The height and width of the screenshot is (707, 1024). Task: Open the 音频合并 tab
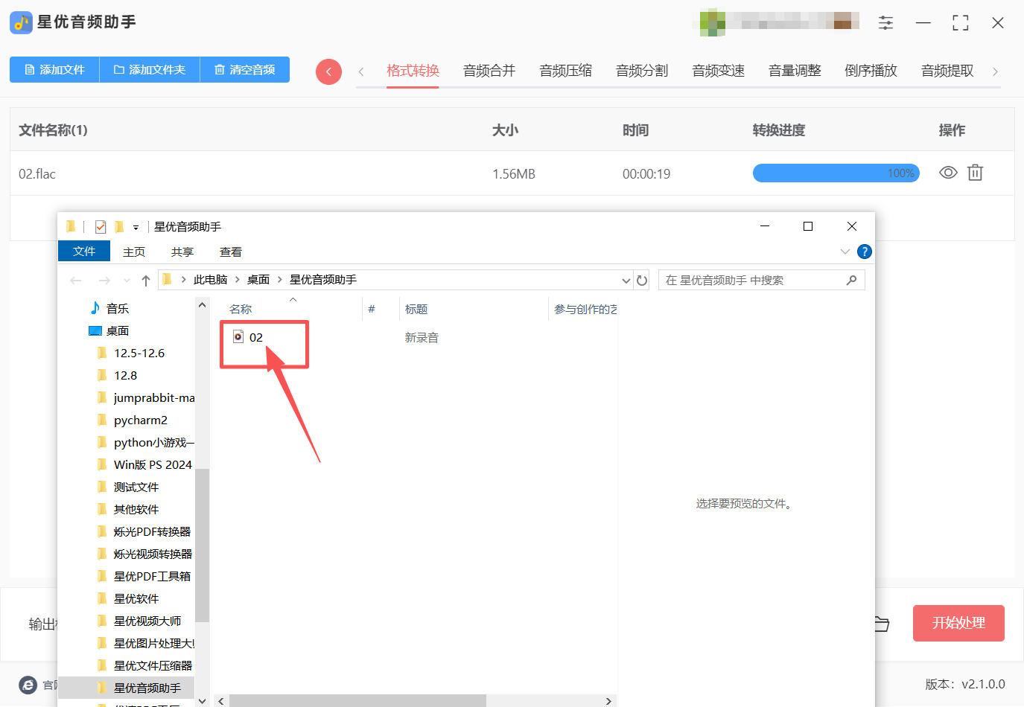tap(489, 71)
